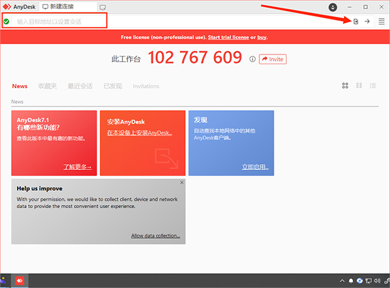Dismiss the Help us improve card
Viewport: 390px width, 288px height.
182,182
